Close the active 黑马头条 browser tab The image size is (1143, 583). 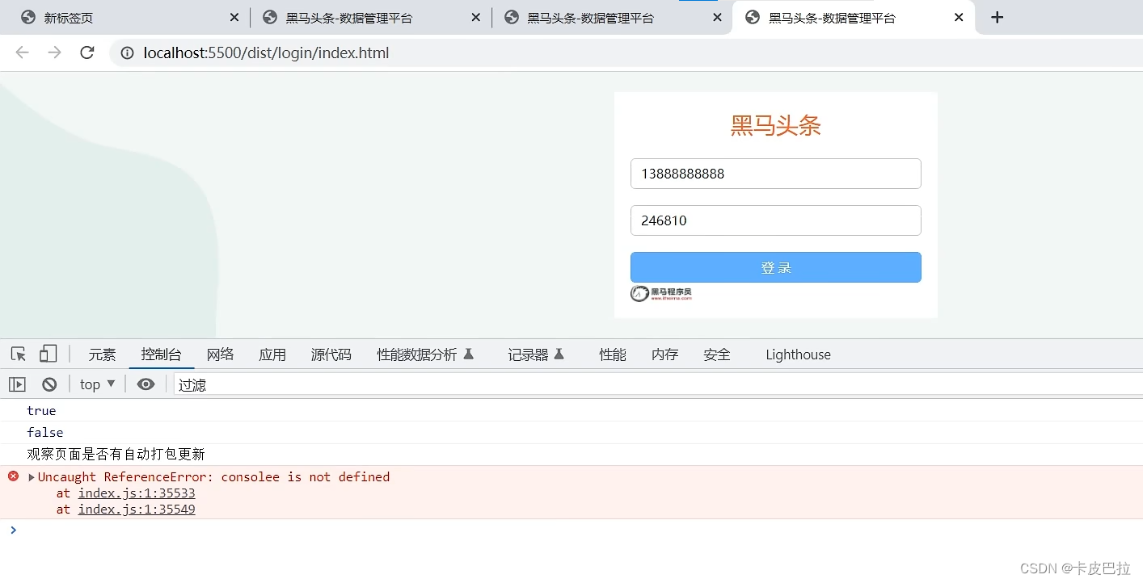(959, 17)
